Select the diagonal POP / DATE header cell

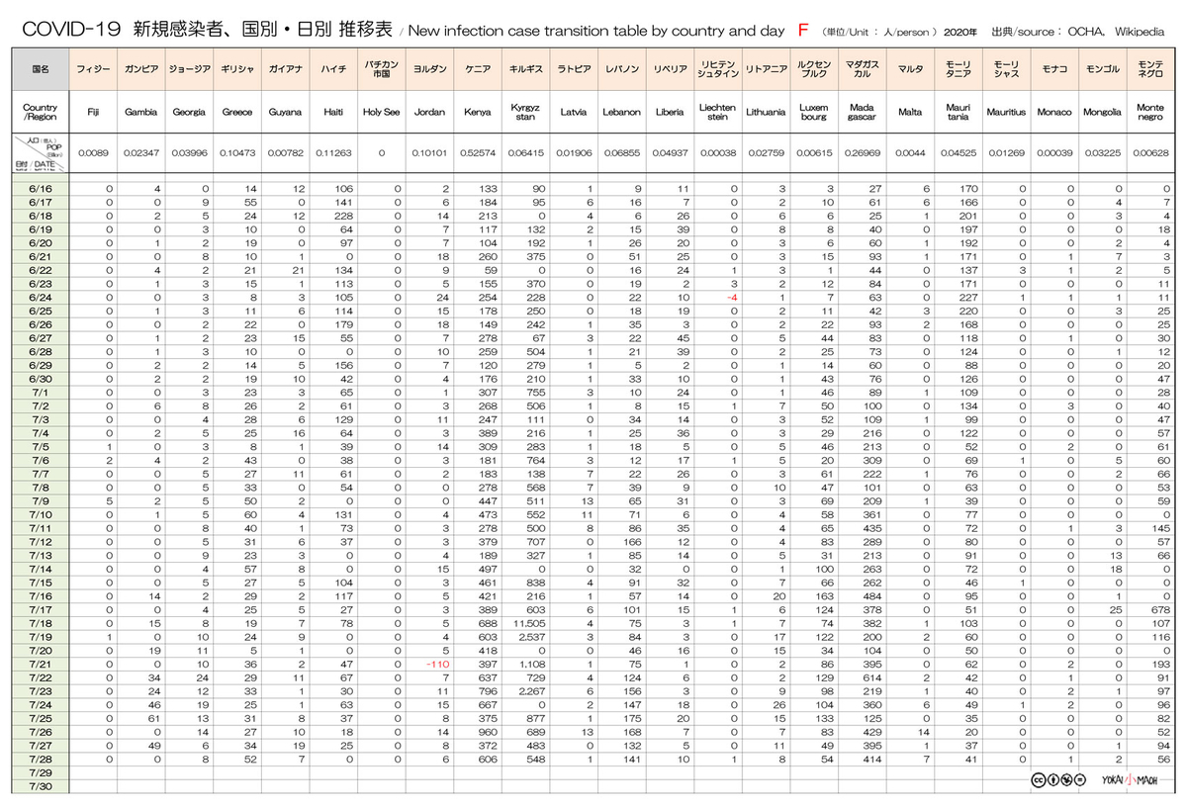pyautogui.click(x=42, y=153)
